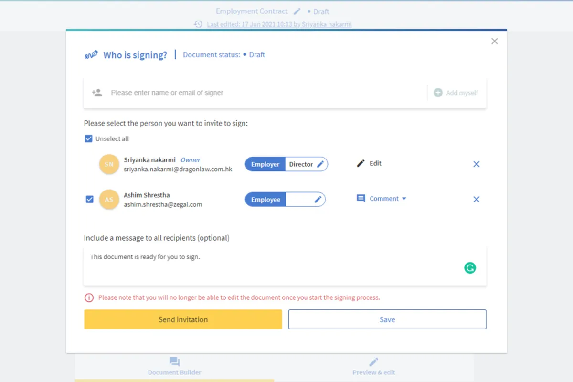
Task: Click sriyanka.nakarmi@dragonlaw.com.hk email text
Action: click(x=178, y=169)
